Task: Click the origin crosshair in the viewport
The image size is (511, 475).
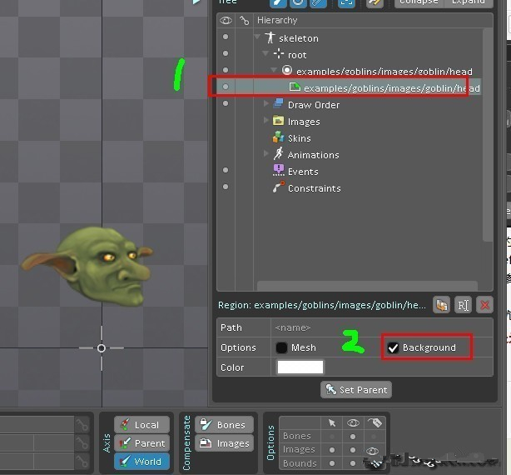Action: click(x=102, y=348)
